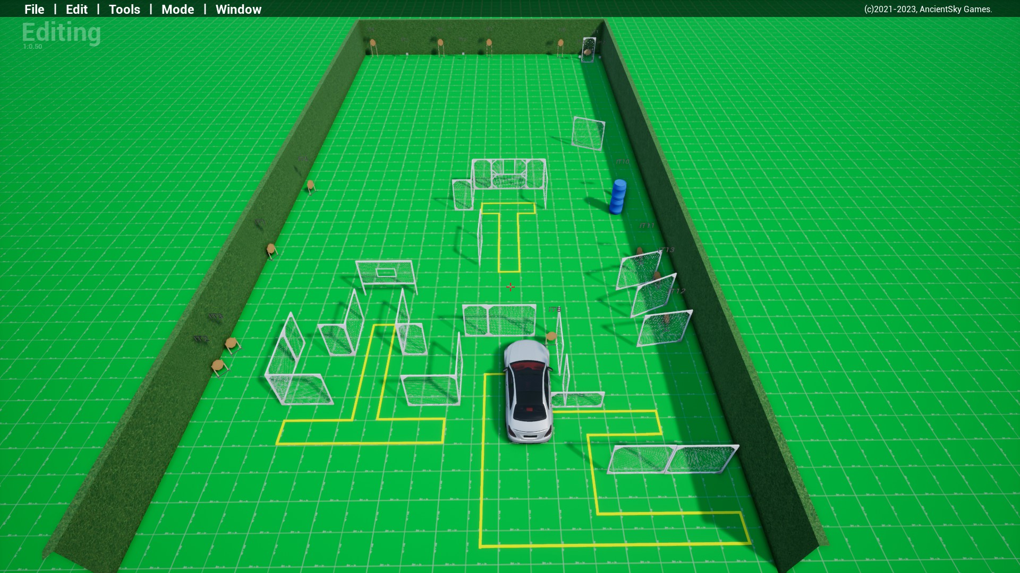The height and width of the screenshot is (573, 1020).
Task: Open the Mode menu
Action: point(177,9)
